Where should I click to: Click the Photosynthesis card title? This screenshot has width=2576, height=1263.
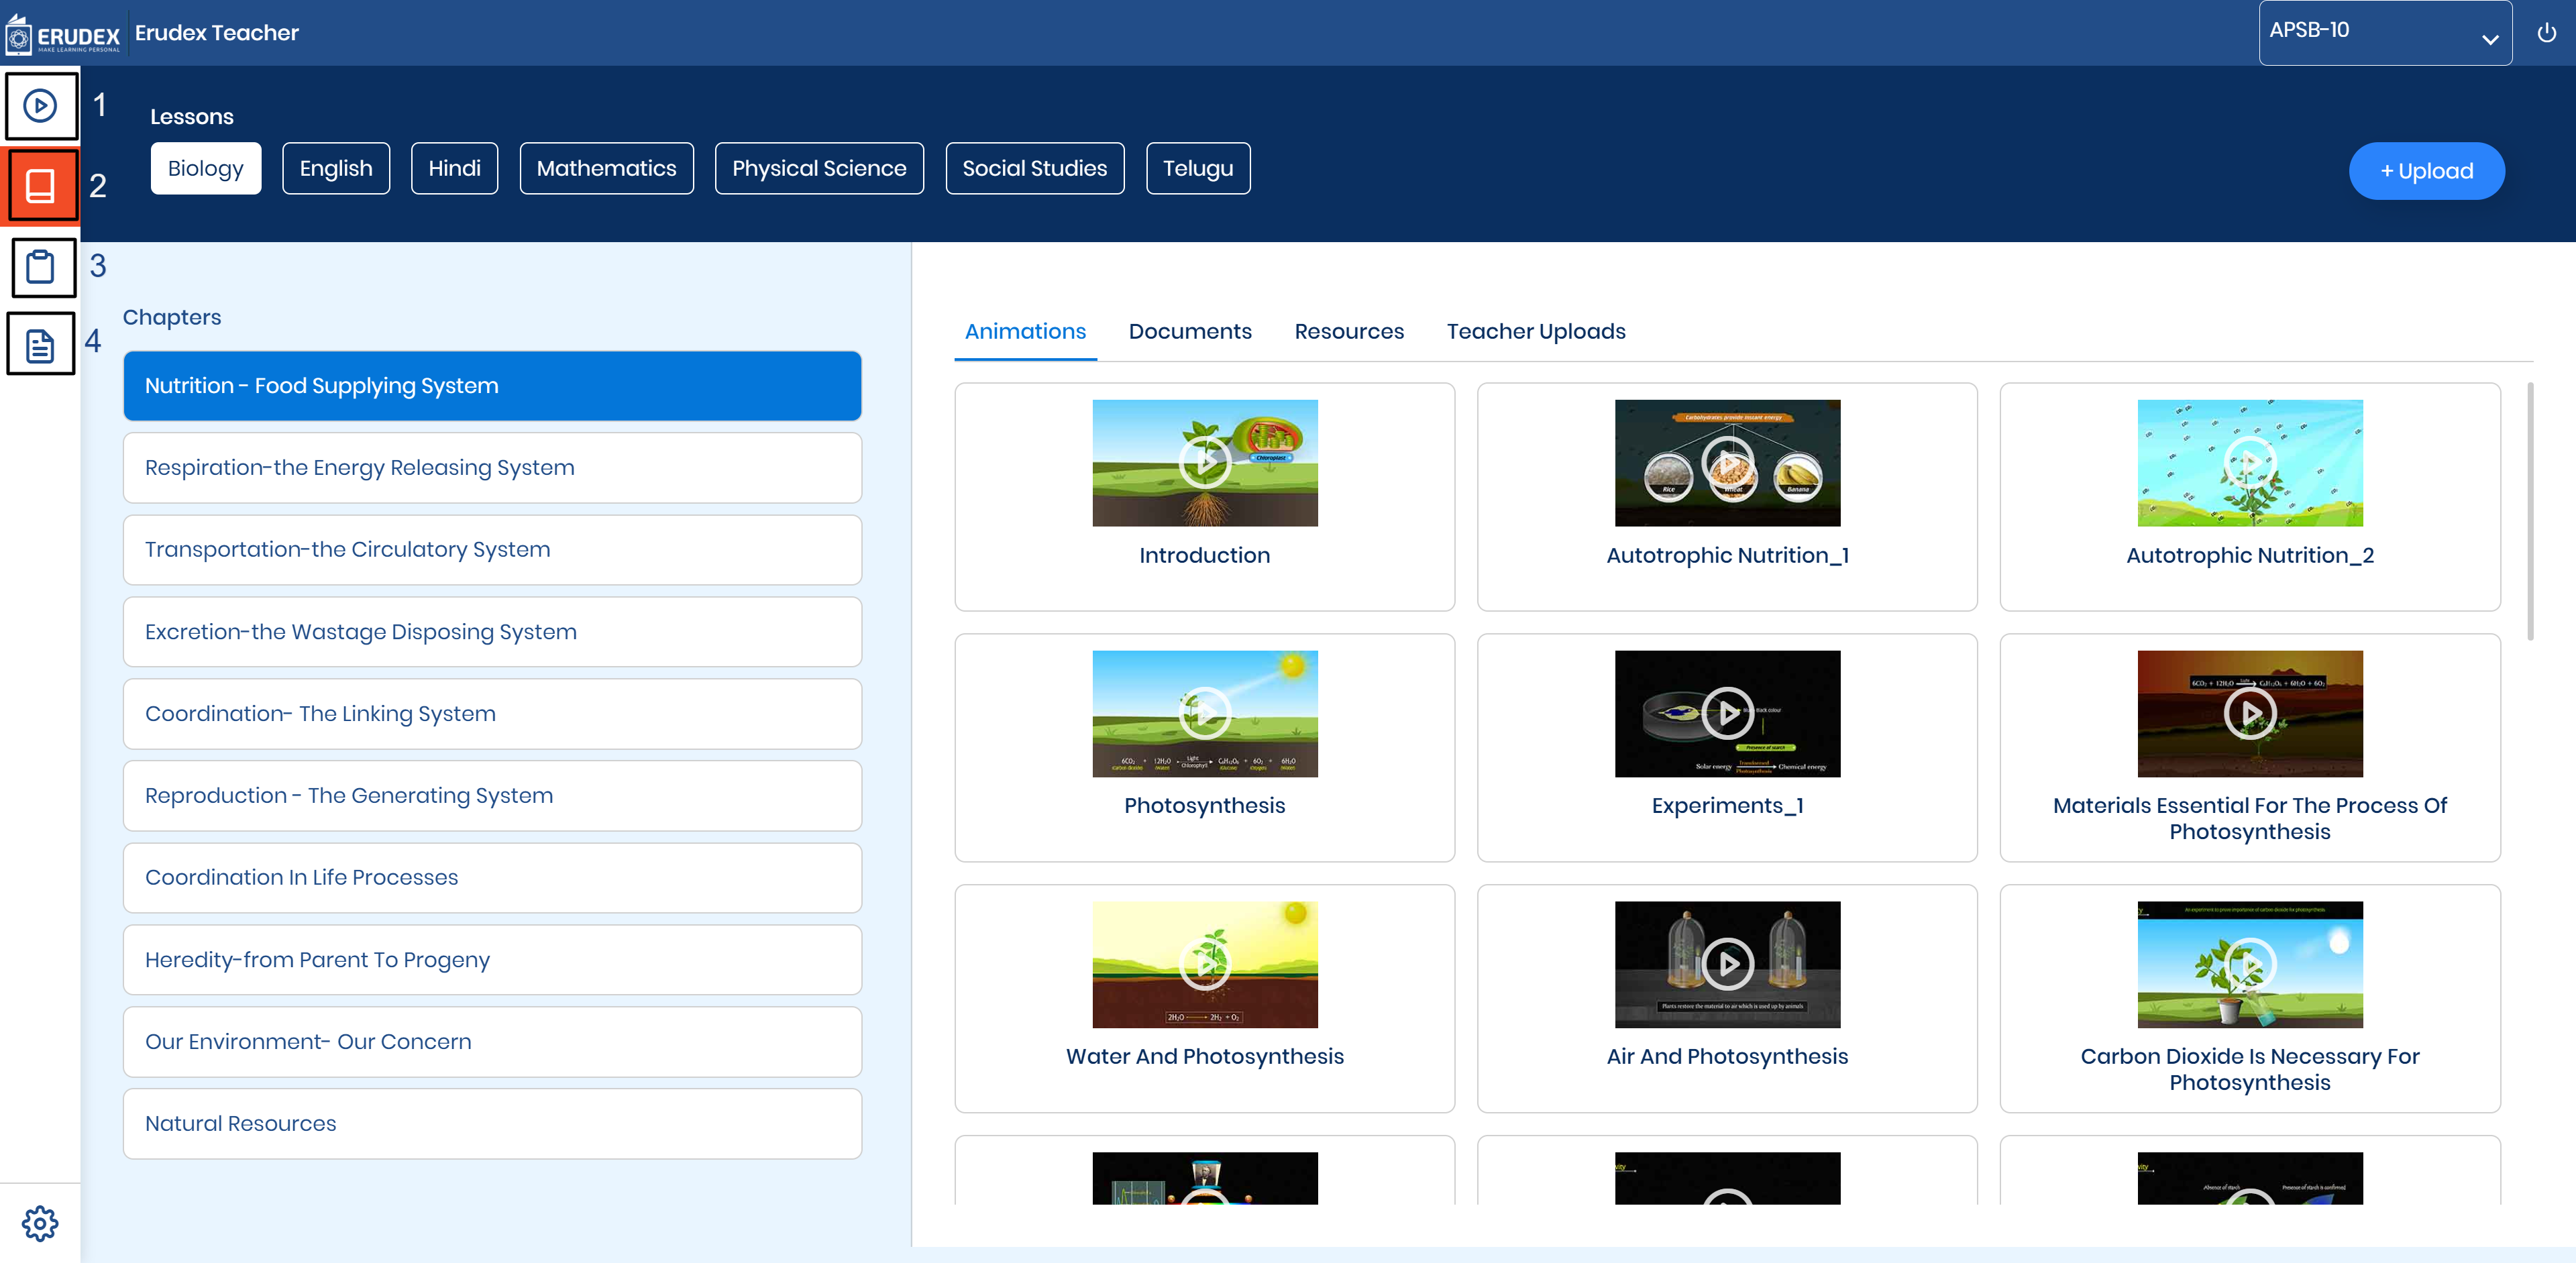click(x=1204, y=806)
